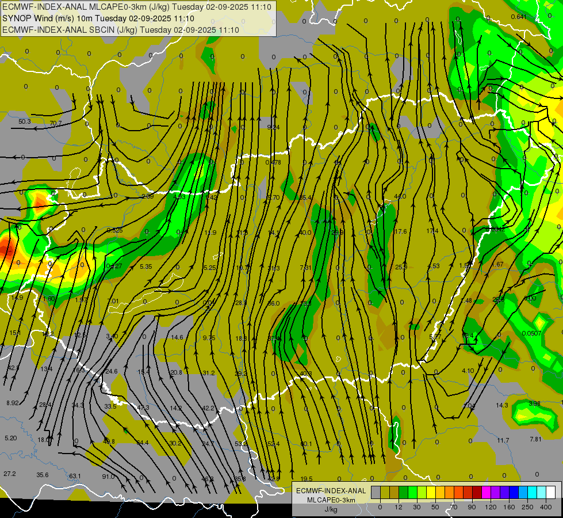Click the bright yellow legend swatch
Screen dimensions: 563x518
coord(431,492)
